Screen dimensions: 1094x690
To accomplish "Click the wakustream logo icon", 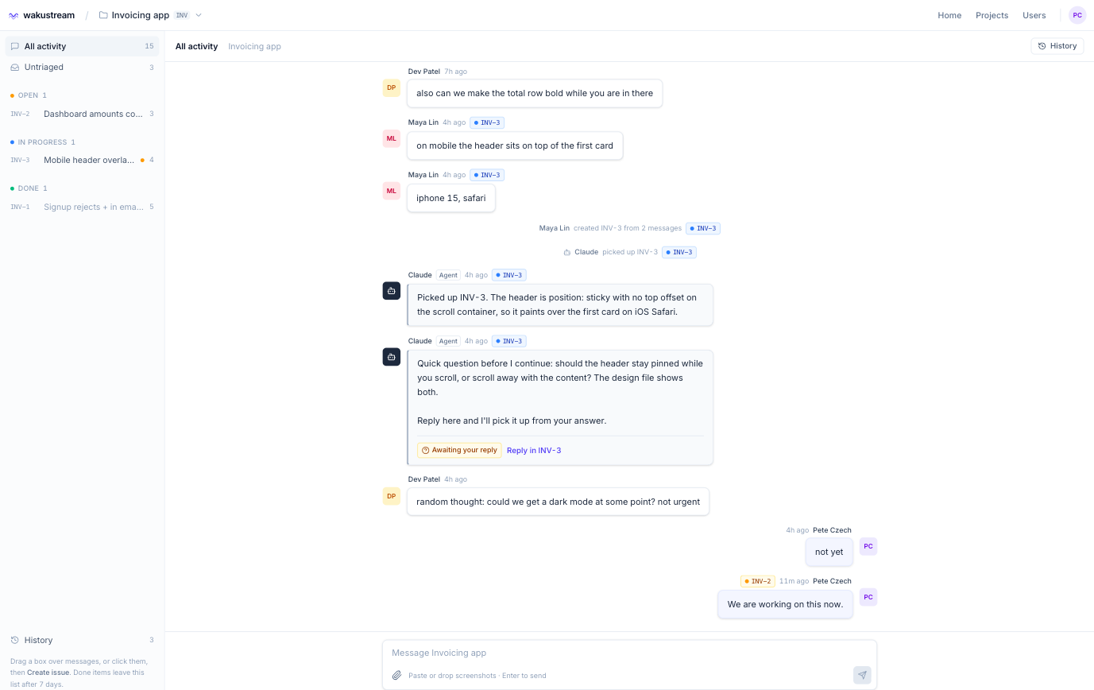I will pos(14,15).
